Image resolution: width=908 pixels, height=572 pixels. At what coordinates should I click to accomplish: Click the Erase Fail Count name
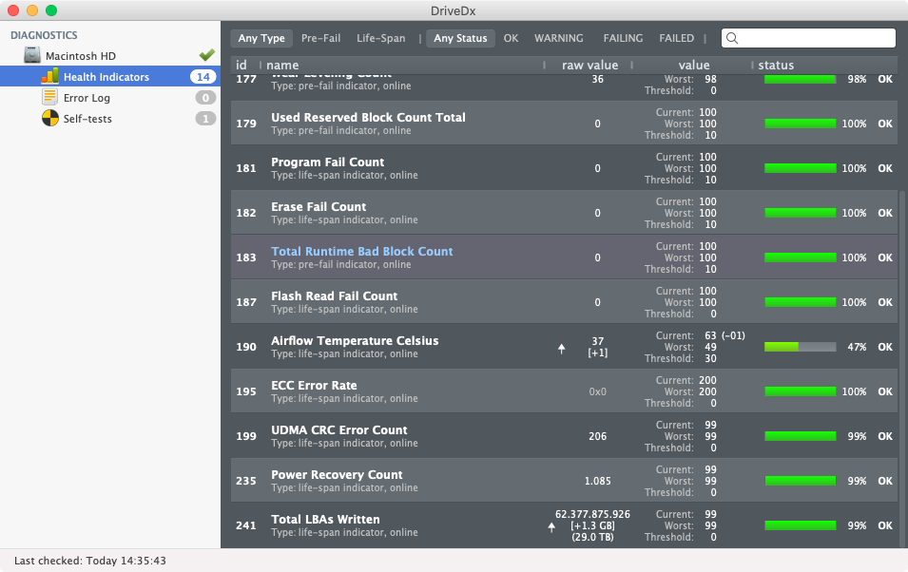pyautogui.click(x=319, y=207)
